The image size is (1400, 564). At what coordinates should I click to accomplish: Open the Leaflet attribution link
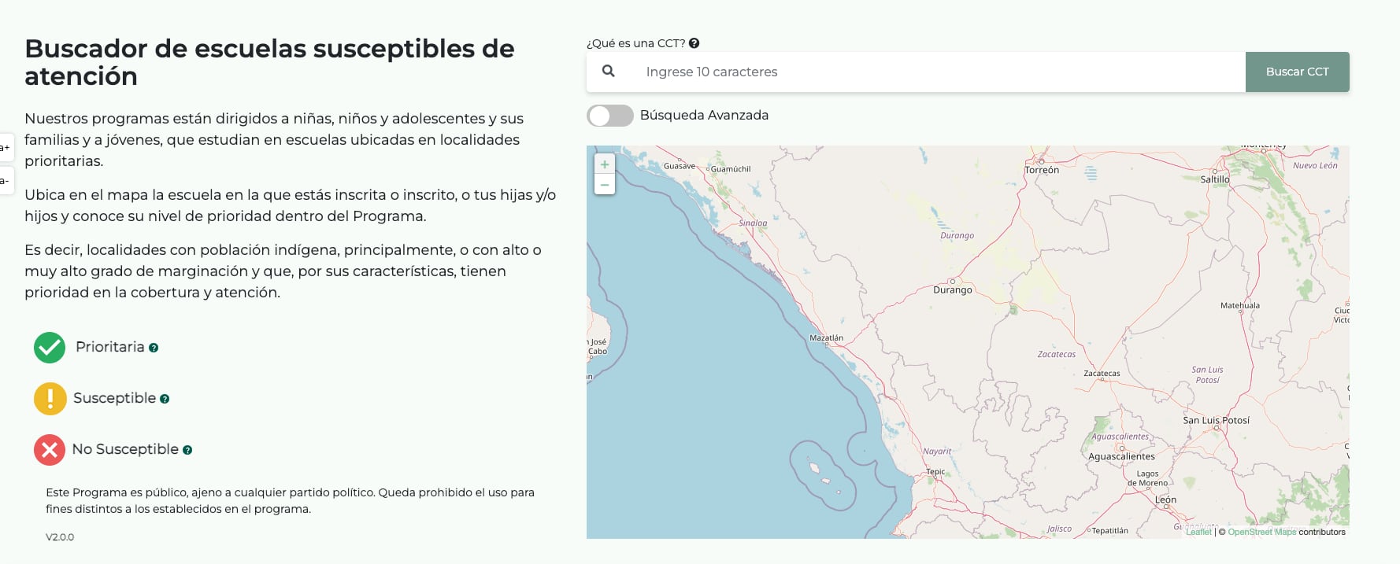pos(1199,532)
